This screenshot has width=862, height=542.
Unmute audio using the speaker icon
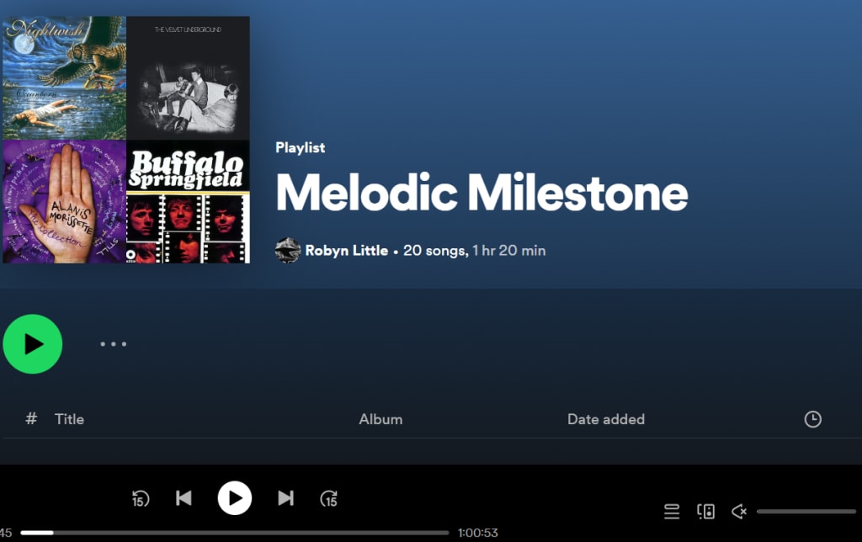(739, 511)
